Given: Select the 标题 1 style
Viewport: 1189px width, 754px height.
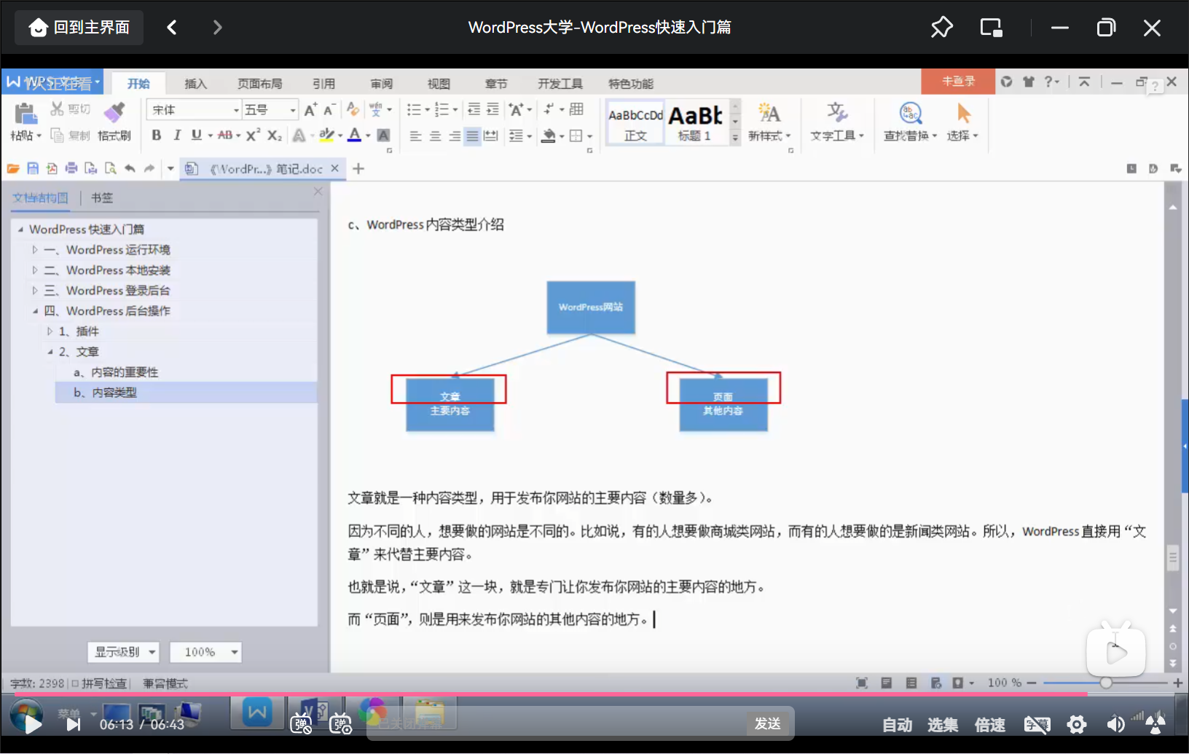Looking at the screenshot, I should tap(695, 122).
